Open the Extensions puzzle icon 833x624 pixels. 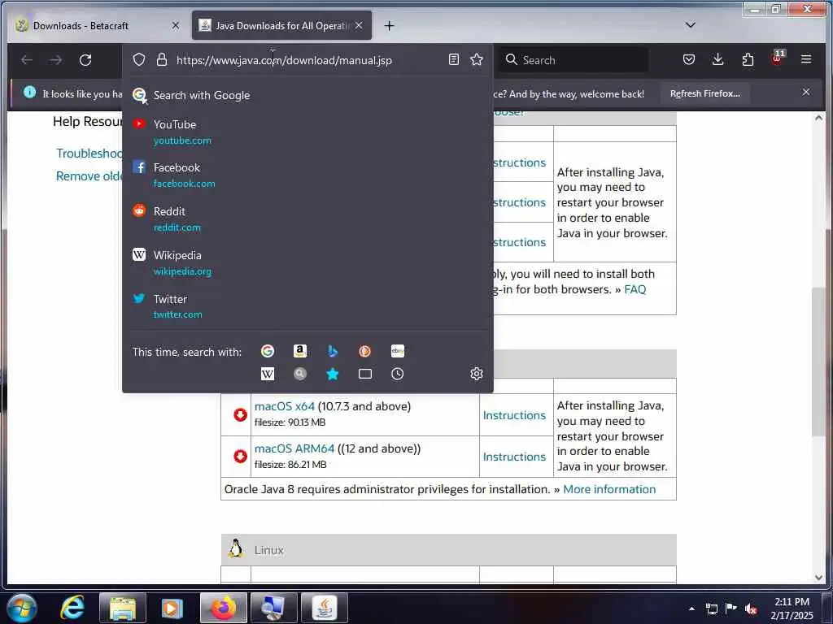(x=748, y=59)
